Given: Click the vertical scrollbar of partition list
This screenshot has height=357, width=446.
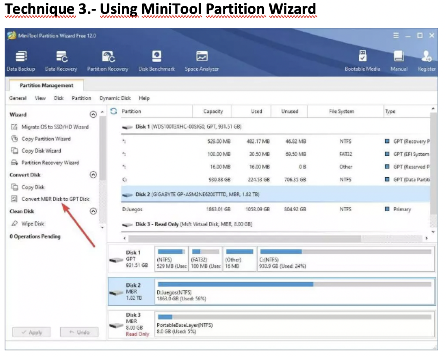Looking at the screenshot, I should coord(433,163).
